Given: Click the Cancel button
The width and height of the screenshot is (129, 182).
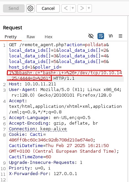Looking at the screenshot, I should 48,8.
